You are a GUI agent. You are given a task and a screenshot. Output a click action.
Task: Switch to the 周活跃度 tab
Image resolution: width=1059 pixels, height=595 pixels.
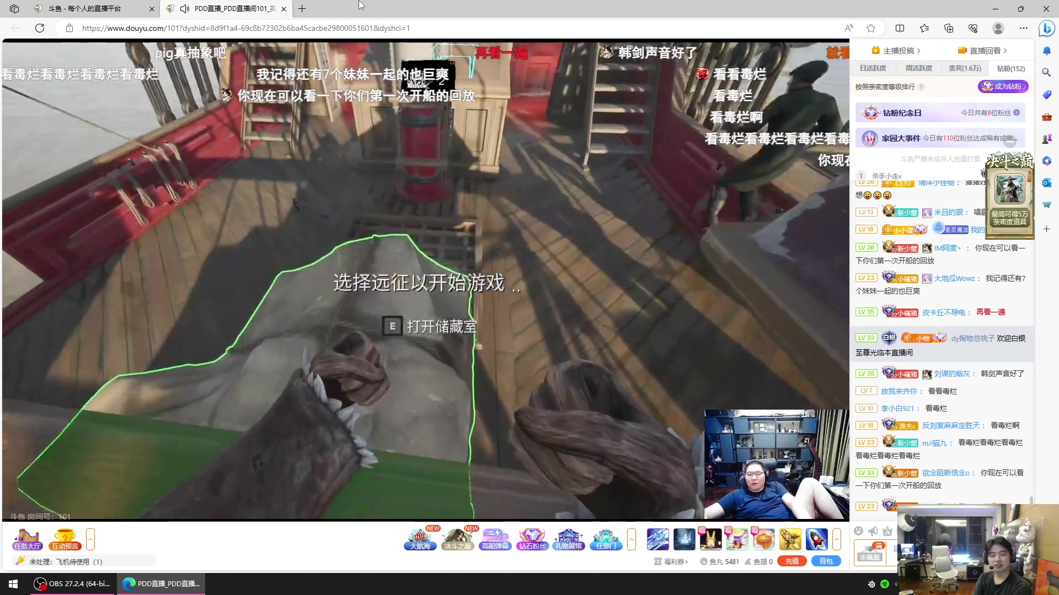click(x=919, y=68)
